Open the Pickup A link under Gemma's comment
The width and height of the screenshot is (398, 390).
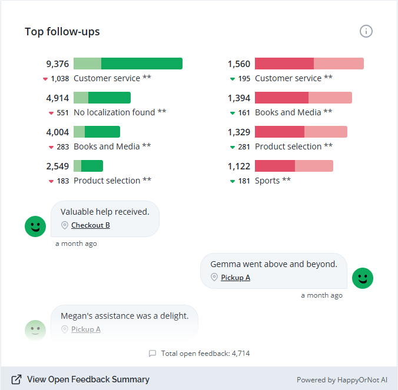click(236, 278)
